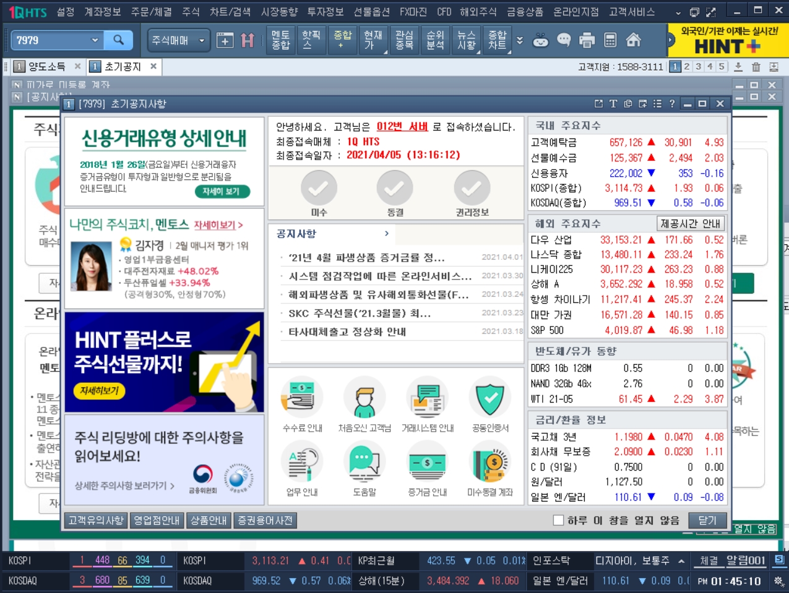This screenshot has height=593, width=789.
Task: Click 제공시간 안내 button
Action: click(690, 223)
